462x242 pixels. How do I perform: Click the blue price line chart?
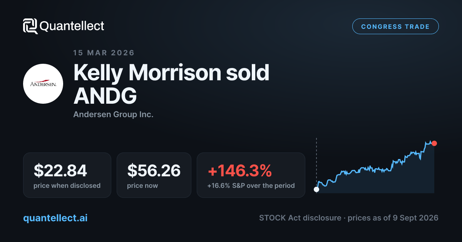375,166
